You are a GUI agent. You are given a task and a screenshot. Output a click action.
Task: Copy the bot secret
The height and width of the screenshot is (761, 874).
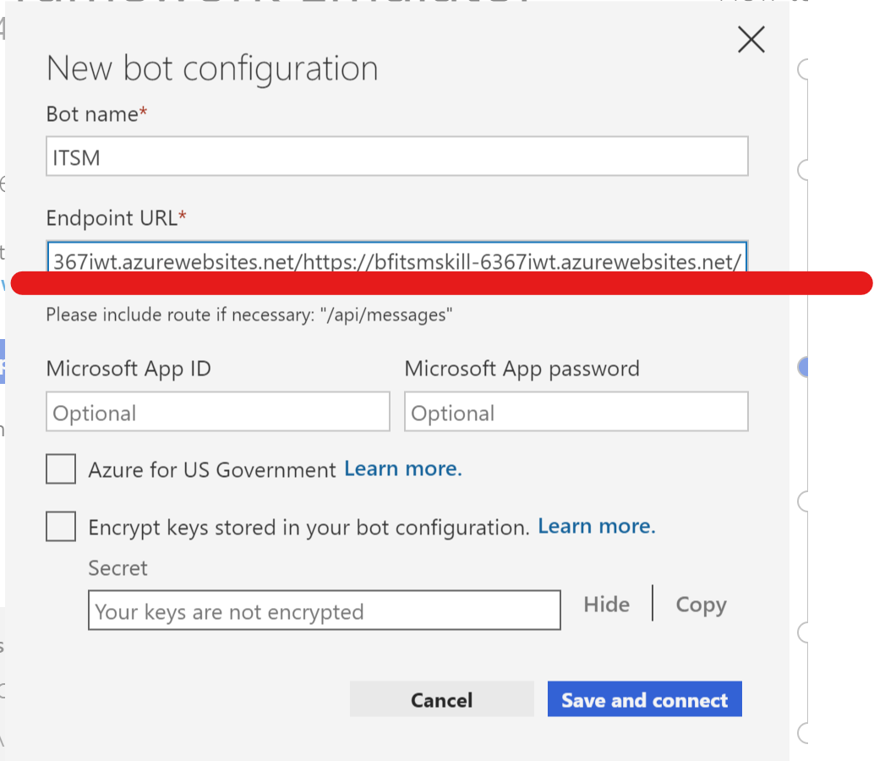pos(701,605)
